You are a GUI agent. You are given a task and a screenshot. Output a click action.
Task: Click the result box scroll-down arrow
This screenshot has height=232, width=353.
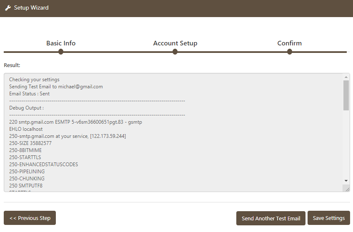click(346, 180)
